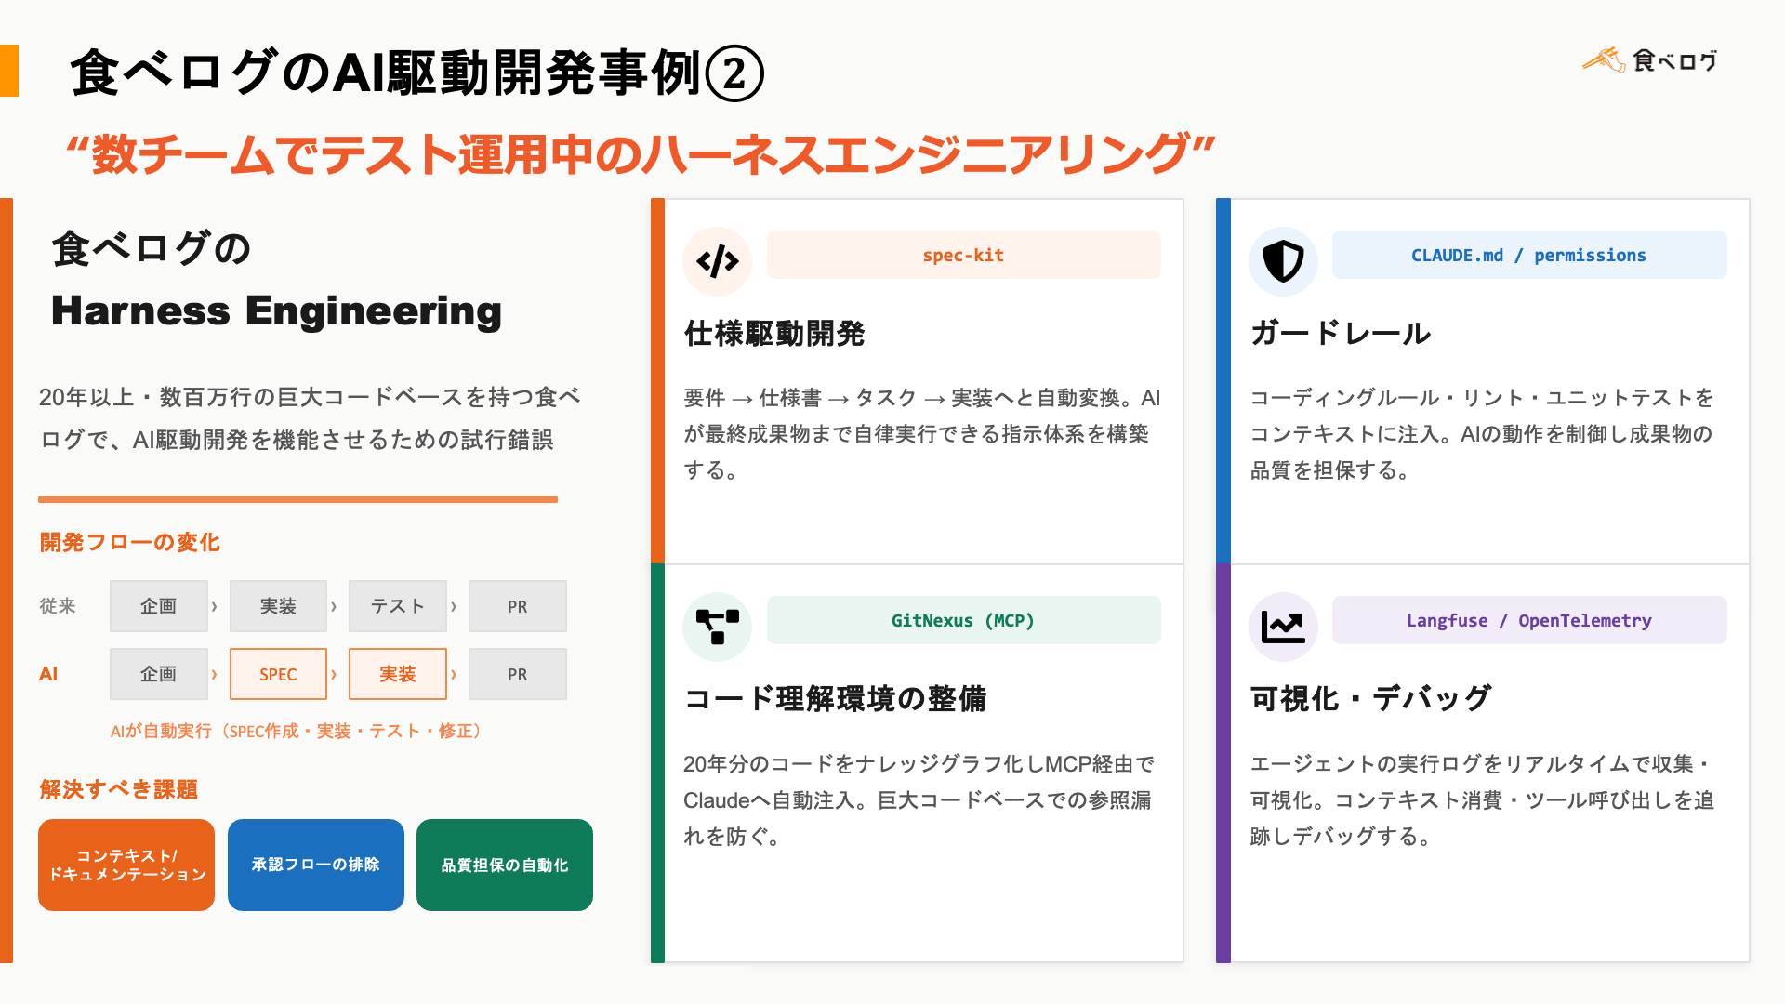Screen dimensions: 1785x1004
Task: Click the 20年以上・数百万行 intro paragraph
Action: point(310,418)
